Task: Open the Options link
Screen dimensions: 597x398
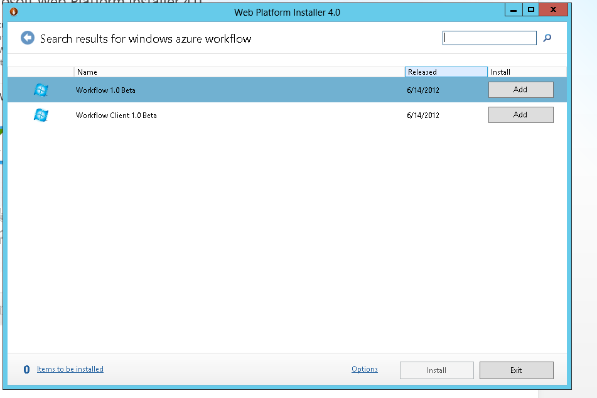Action: (x=365, y=369)
